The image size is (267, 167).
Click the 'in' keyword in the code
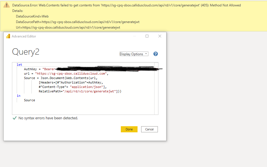(19, 96)
